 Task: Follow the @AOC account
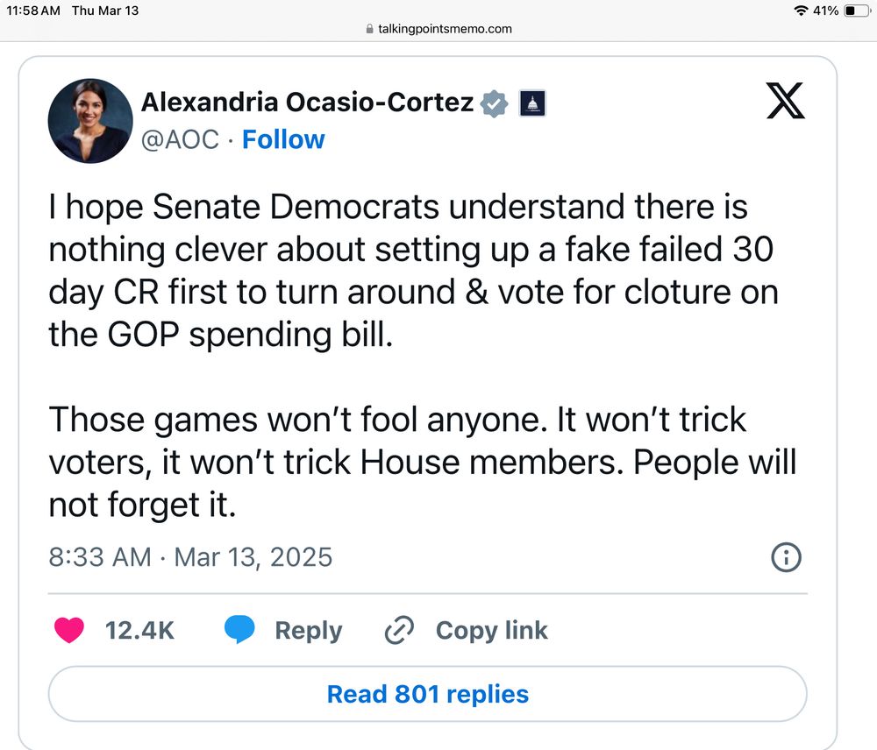283,139
